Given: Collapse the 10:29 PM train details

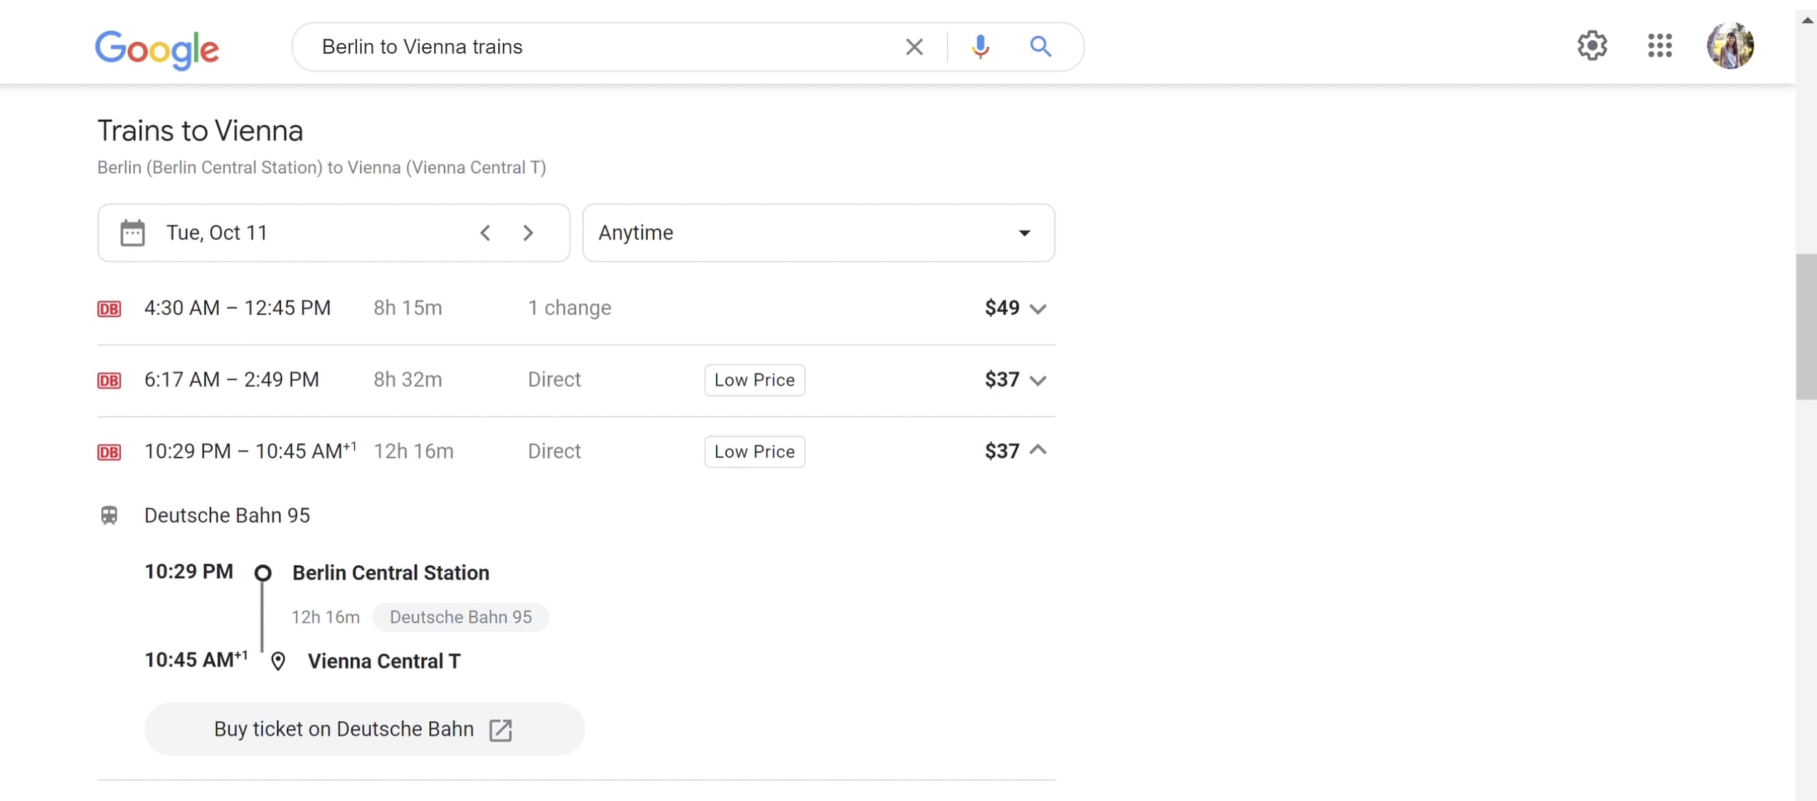Looking at the screenshot, I should [1038, 450].
